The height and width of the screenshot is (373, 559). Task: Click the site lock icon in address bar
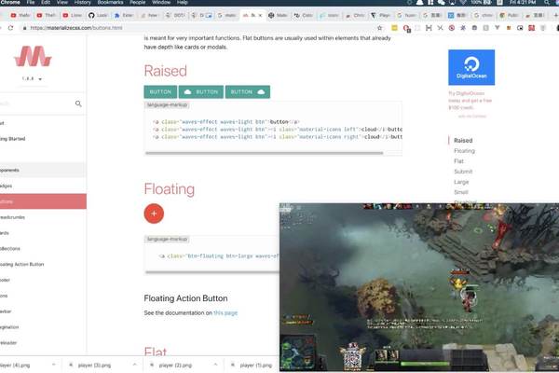click(x=24, y=28)
